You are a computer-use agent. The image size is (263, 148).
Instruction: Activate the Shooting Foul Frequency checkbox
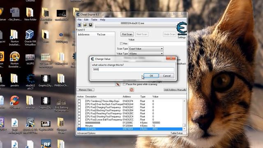[x=79, y=117]
